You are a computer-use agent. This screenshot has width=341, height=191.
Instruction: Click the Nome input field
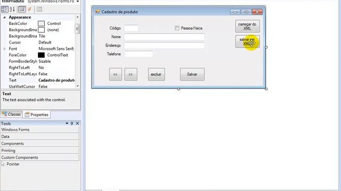point(165,37)
